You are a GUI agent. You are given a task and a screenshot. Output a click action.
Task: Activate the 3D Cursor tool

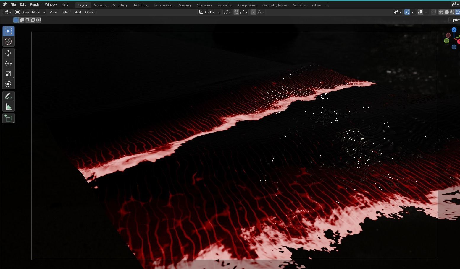pos(8,41)
